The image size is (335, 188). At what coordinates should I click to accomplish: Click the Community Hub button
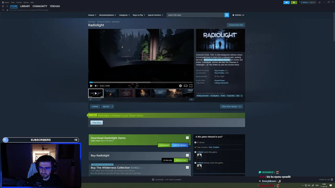236,25
